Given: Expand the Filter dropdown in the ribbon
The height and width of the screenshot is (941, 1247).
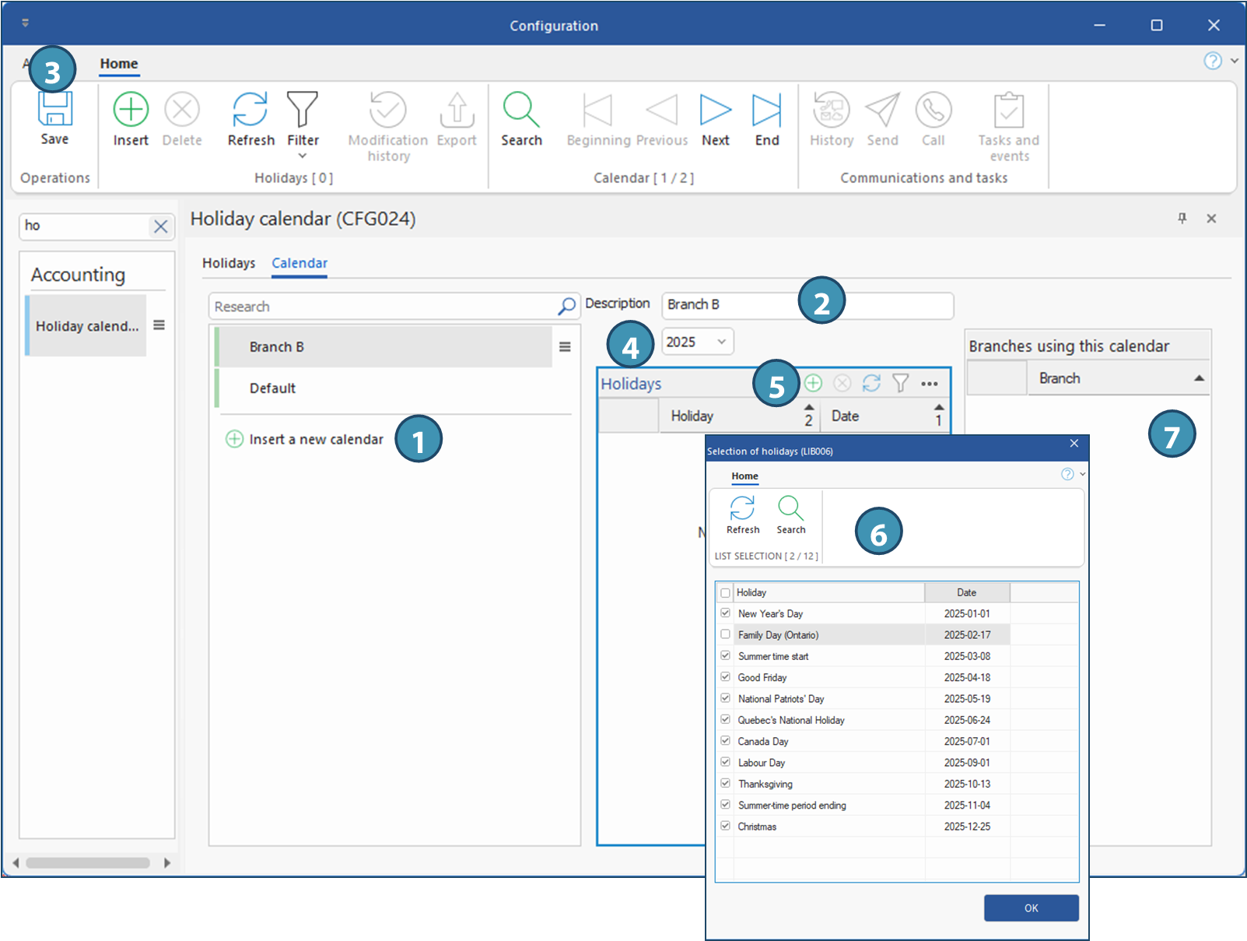Looking at the screenshot, I should click(x=303, y=156).
